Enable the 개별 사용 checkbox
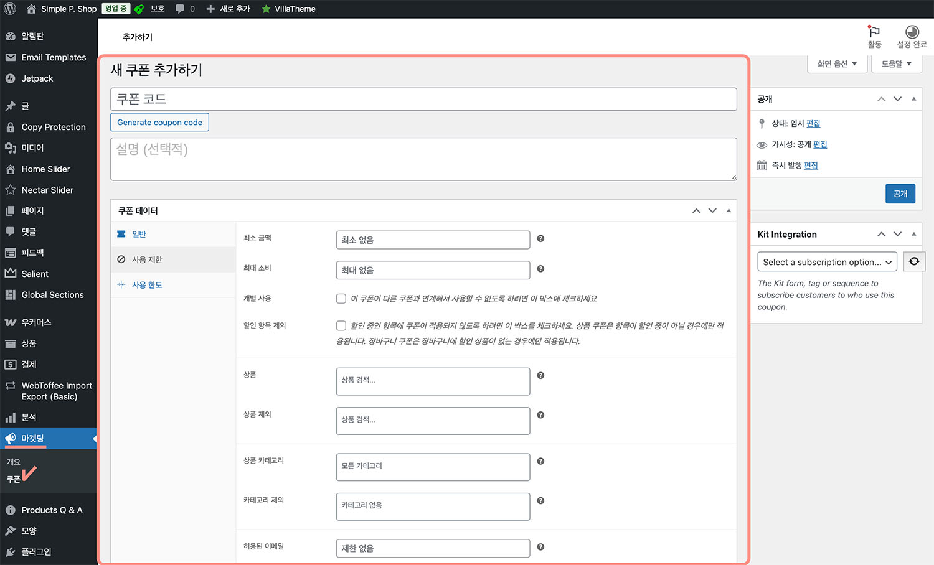The image size is (934, 565). pyautogui.click(x=341, y=299)
